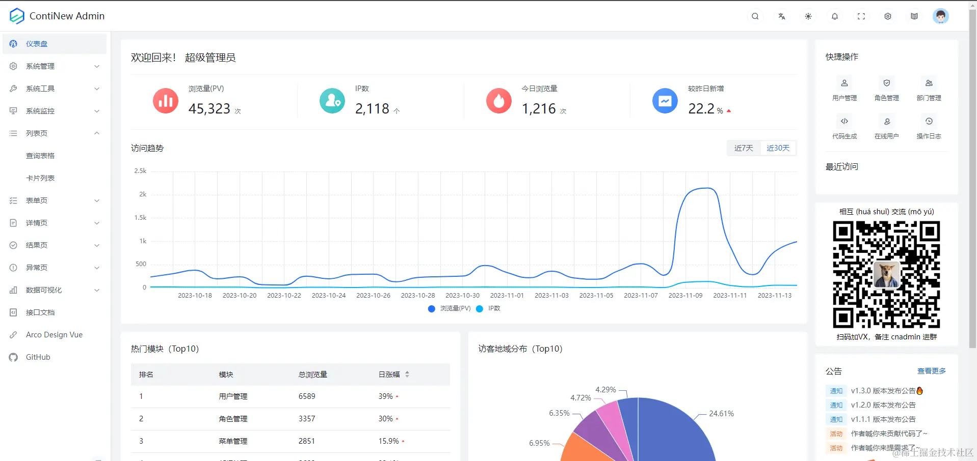Toggle fullscreen mode icon
The width and height of the screenshot is (977, 461).
pos(861,16)
